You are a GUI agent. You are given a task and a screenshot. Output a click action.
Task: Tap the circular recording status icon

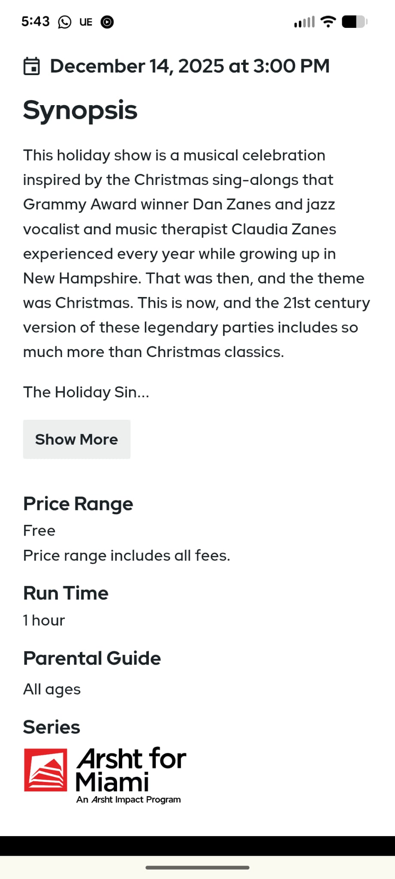click(x=107, y=22)
